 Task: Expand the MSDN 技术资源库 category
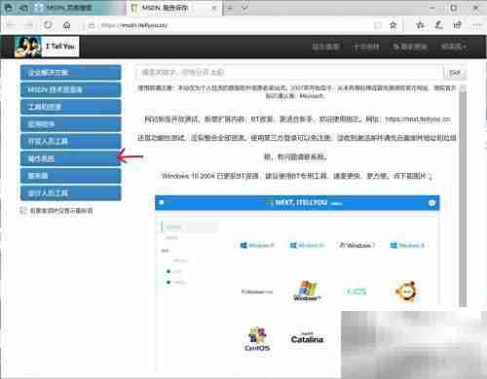click(x=70, y=89)
